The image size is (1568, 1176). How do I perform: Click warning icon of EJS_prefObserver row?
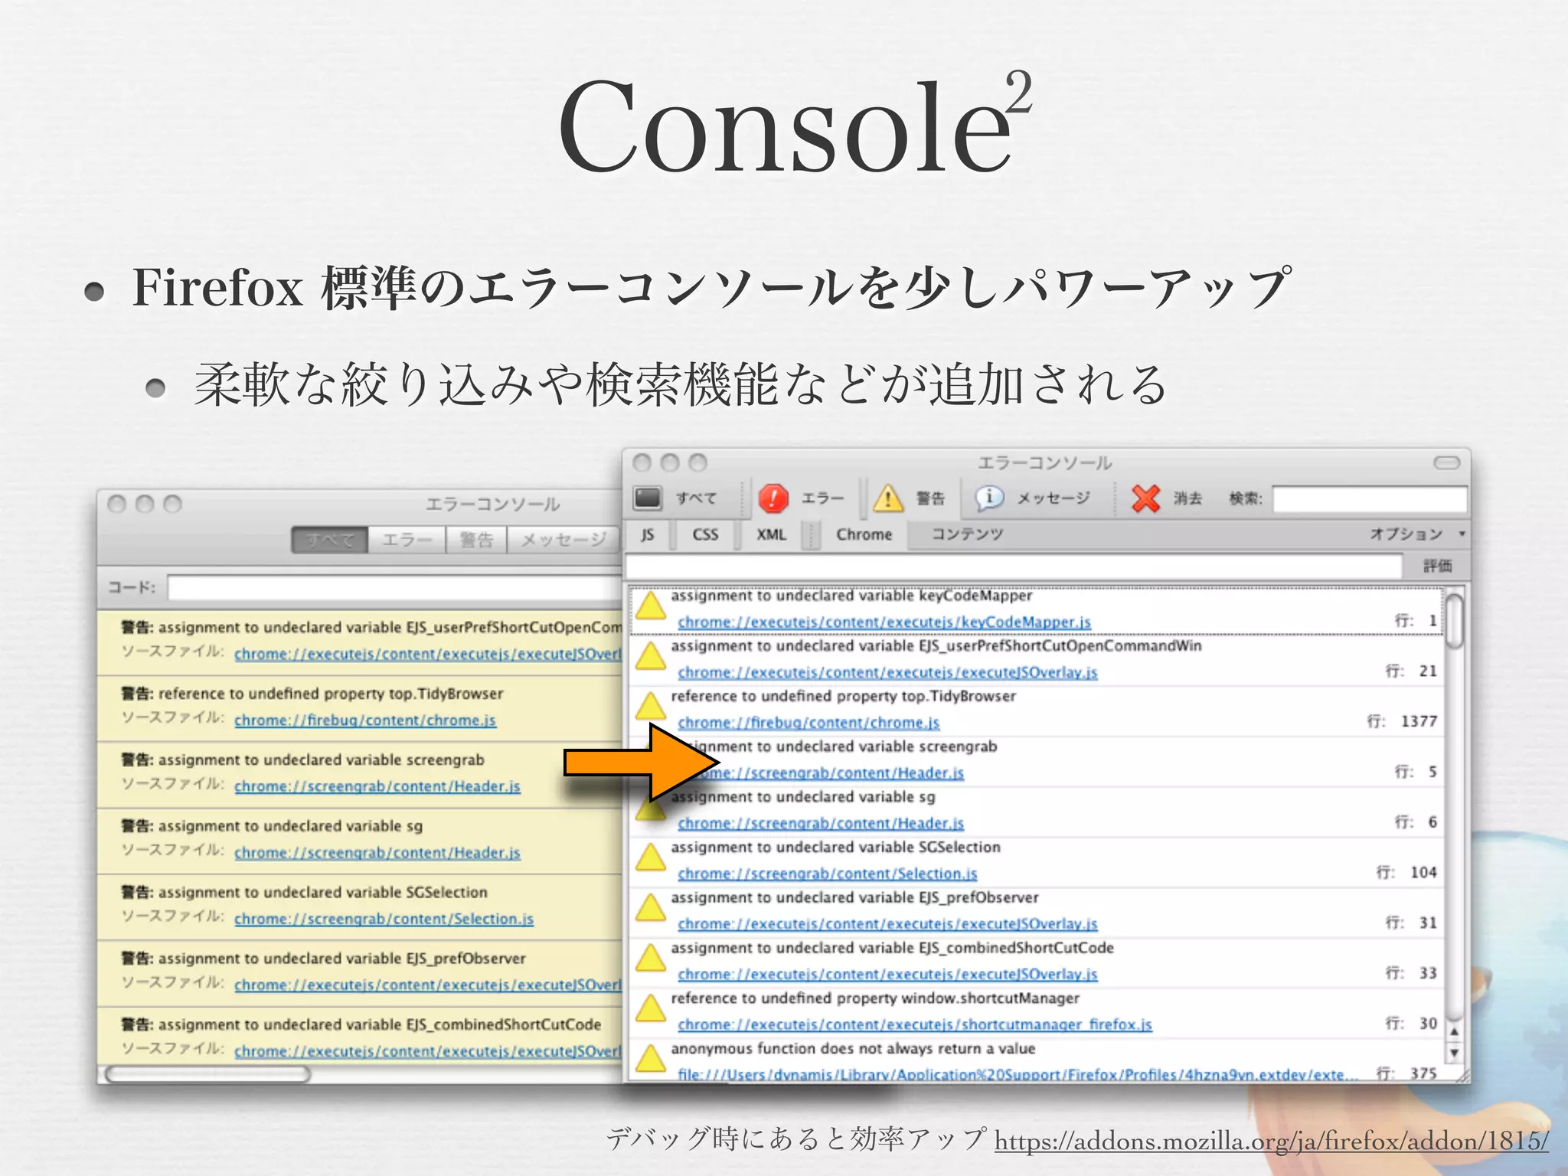[651, 908]
